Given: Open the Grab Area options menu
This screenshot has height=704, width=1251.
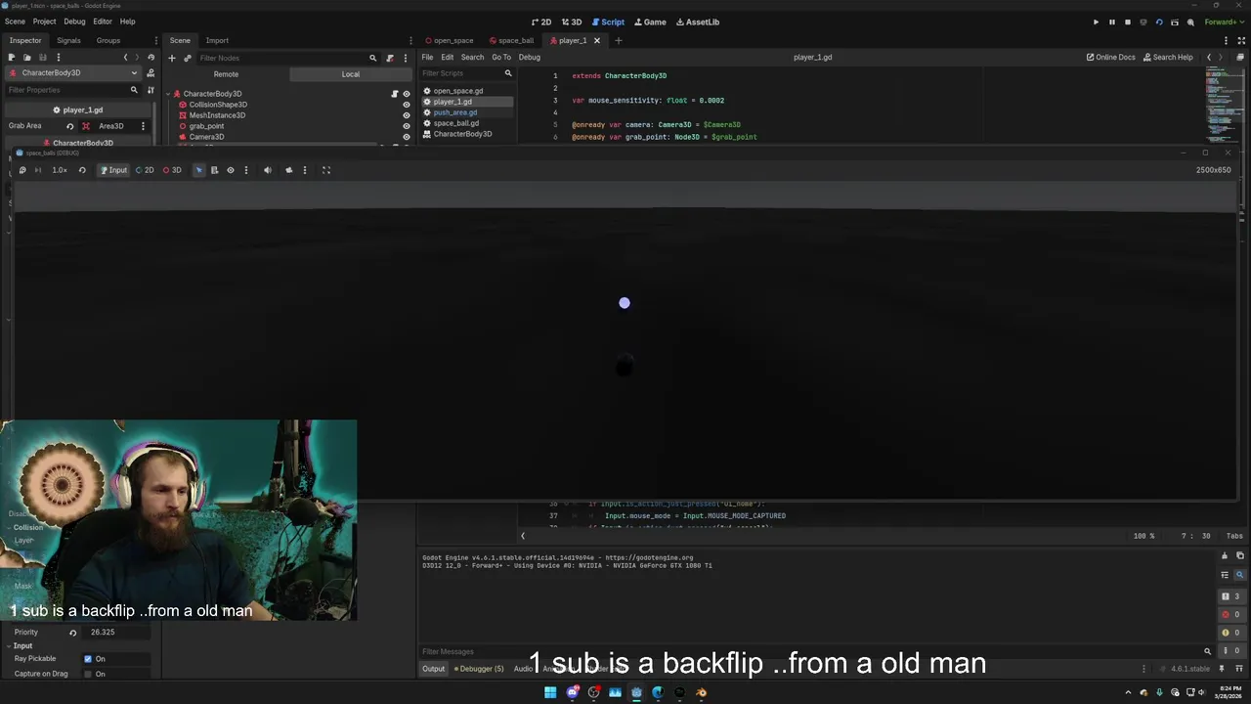Looking at the screenshot, I should [x=143, y=126].
